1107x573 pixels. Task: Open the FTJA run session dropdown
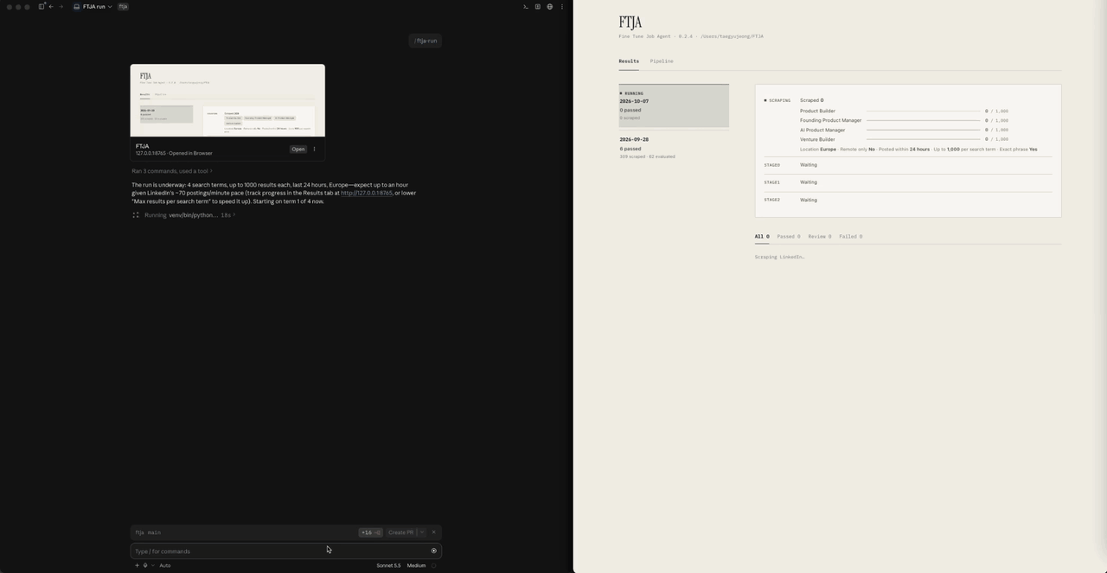click(x=93, y=6)
